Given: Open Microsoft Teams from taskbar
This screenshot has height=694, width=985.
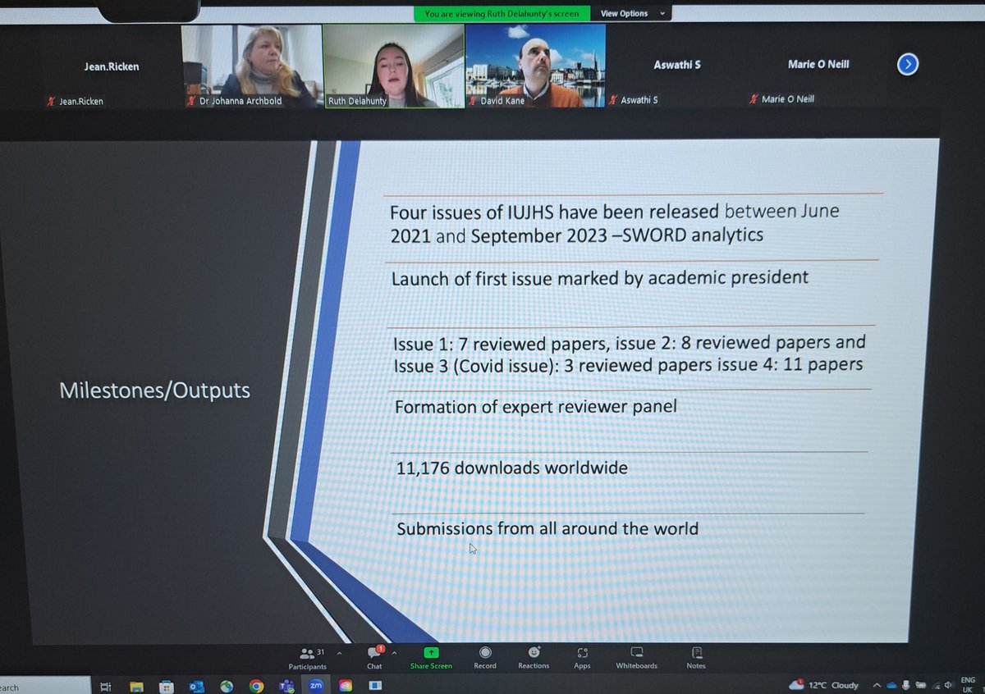Looking at the screenshot, I should [286, 686].
